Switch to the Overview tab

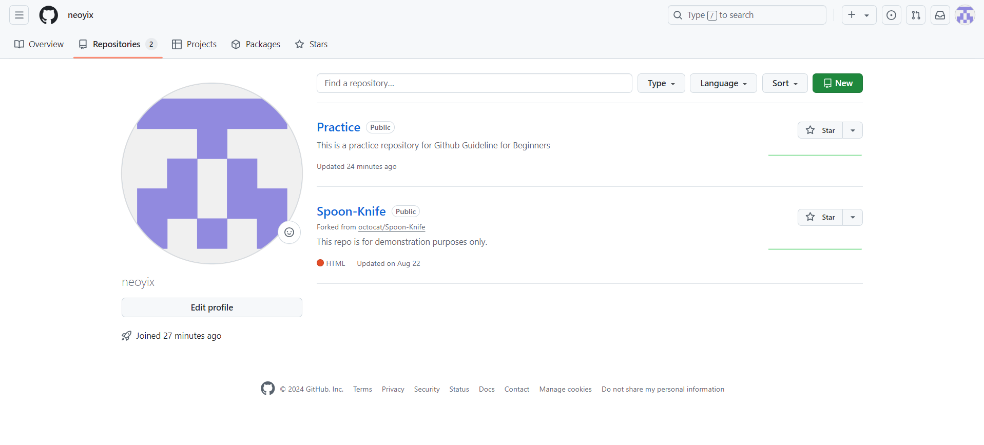tap(39, 44)
